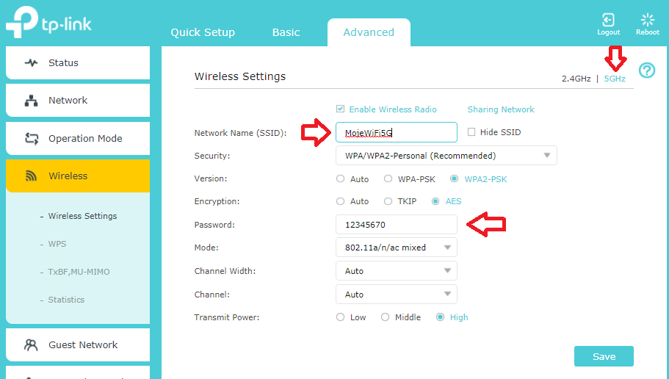
Task: Click the Network sidebar icon
Action: click(31, 101)
